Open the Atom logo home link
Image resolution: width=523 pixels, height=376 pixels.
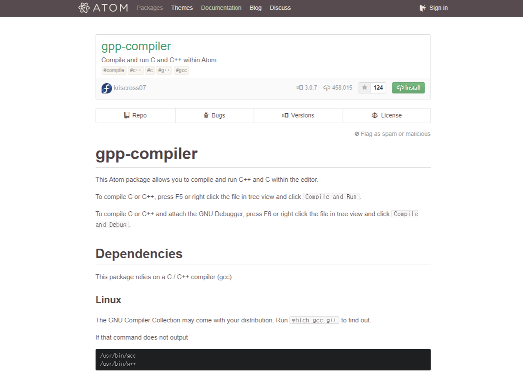click(x=103, y=8)
